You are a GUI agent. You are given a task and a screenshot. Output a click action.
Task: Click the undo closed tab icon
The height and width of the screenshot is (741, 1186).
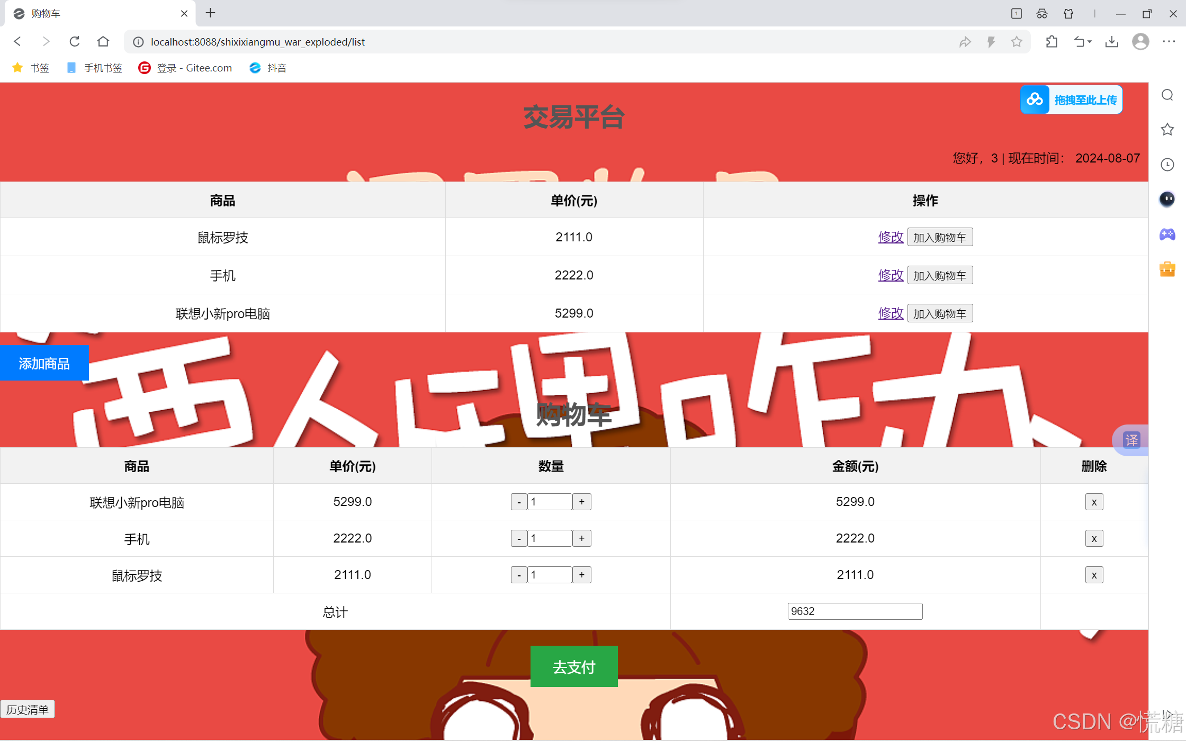click(x=1083, y=42)
